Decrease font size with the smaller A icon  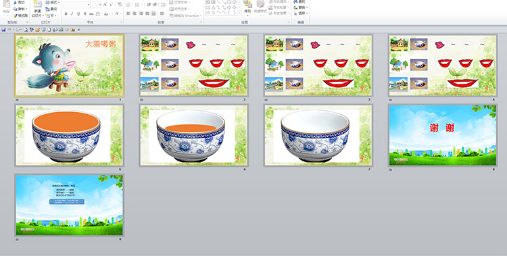(112, 5)
